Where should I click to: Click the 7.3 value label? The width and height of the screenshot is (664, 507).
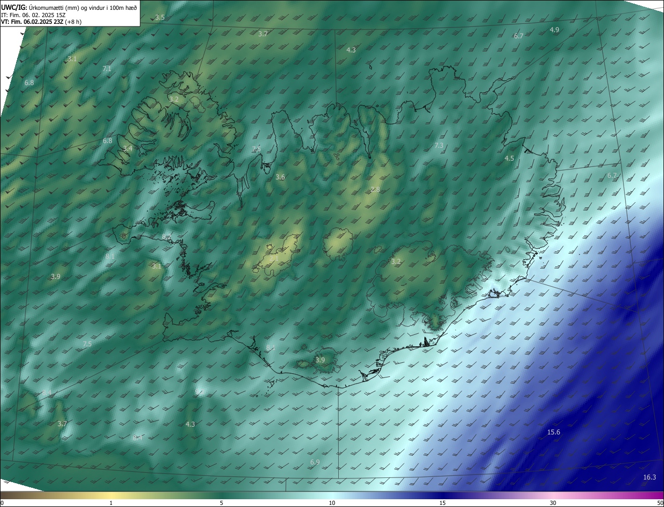click(x=439, y=146)
